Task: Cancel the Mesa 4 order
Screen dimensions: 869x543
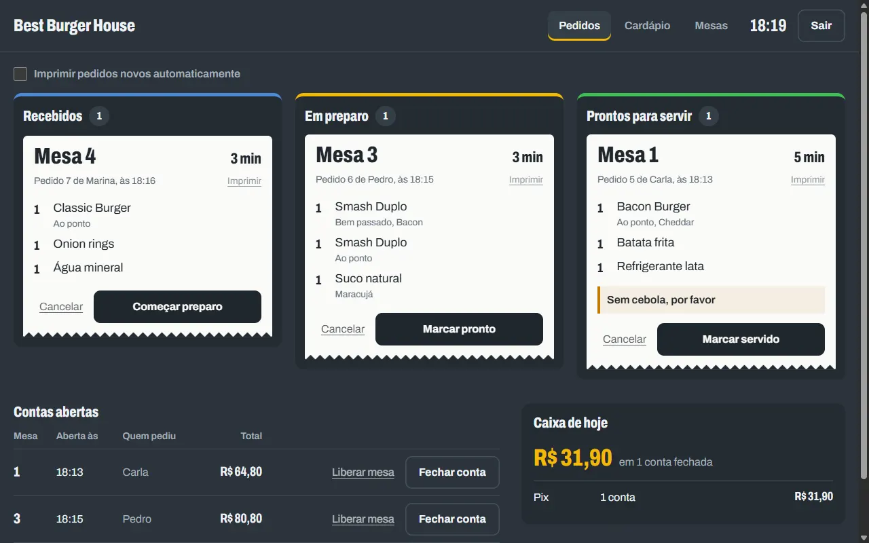Action: pyautogui.click(x=61, y=307)
